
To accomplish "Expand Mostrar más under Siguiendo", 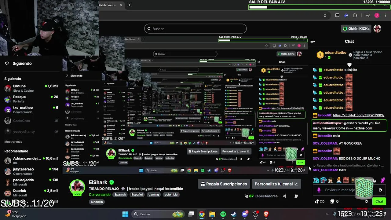I will point(13,142).
